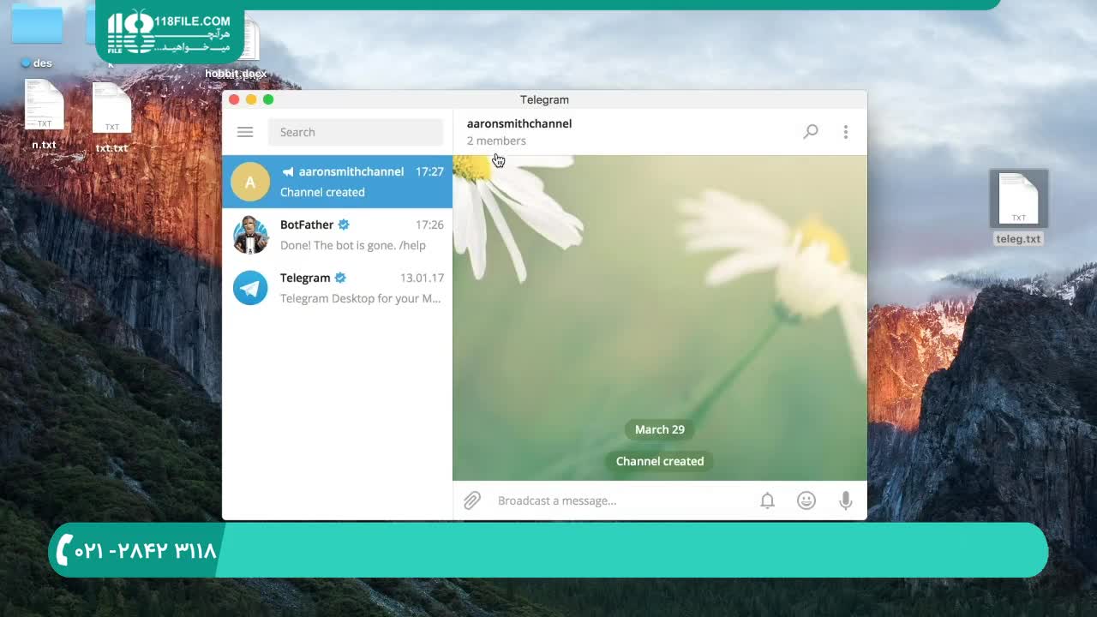Open the three-dot channel options menu

click(x=845, y=132)
